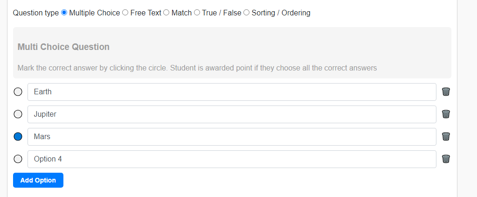This screenshot has height=197, width=477.
Task: Edit the Earth answer text field
Action: pos(232,92)
